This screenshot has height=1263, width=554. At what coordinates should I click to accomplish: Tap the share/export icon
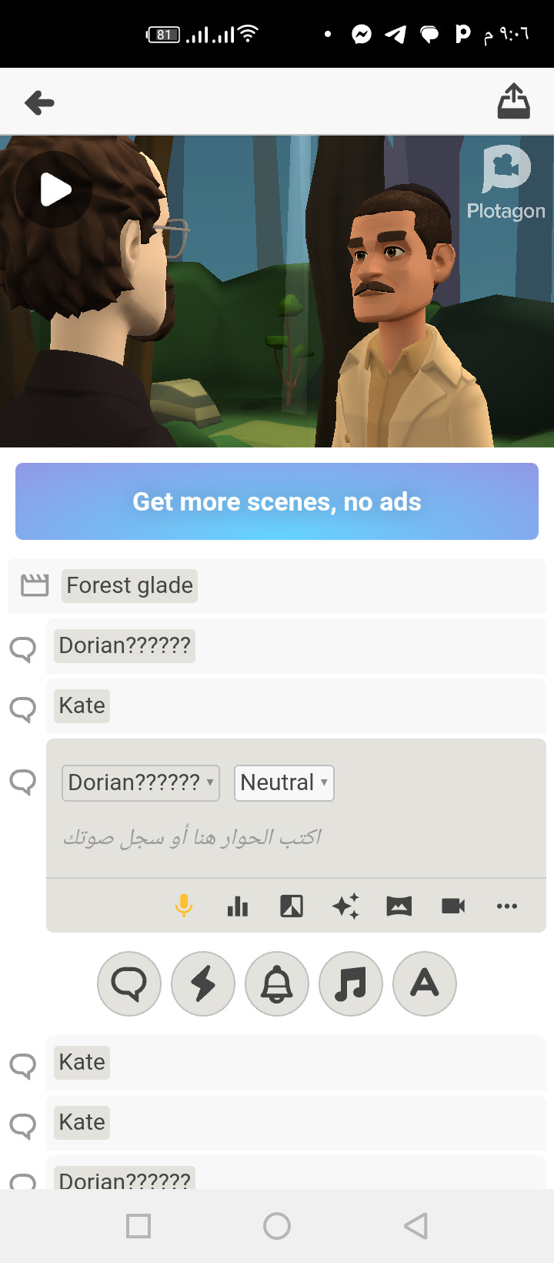pyautogui.click(x=513, y=102)
